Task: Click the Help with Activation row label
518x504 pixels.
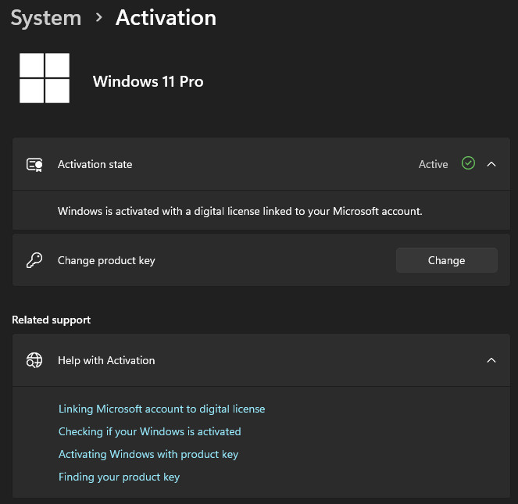Action: (x=106, y=360)
